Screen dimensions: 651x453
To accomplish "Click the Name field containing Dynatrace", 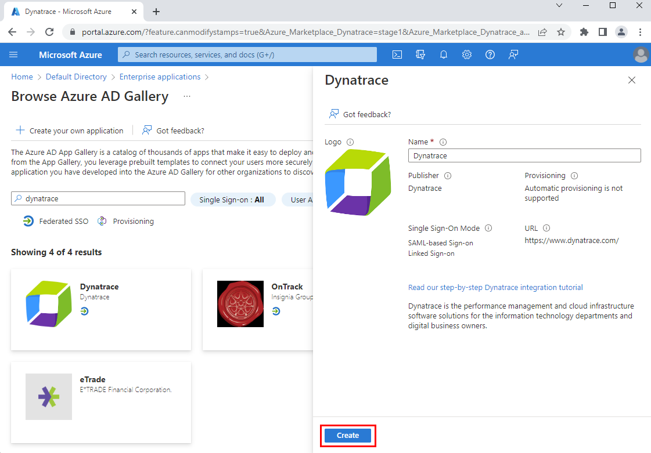I will [x=524, y=155].
